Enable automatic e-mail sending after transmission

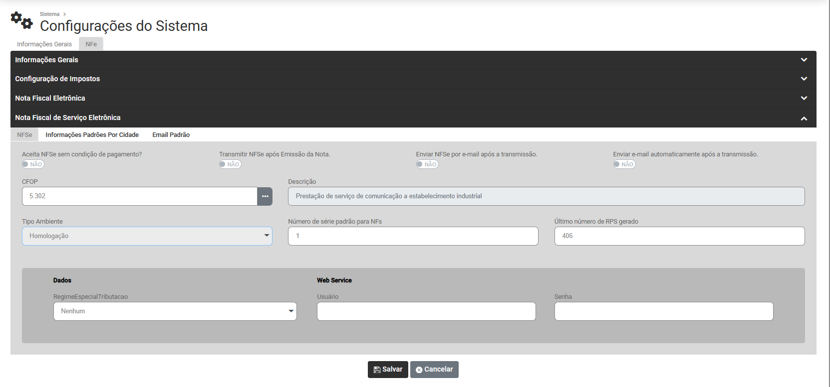pyautogui.click(x=624, y=164)
